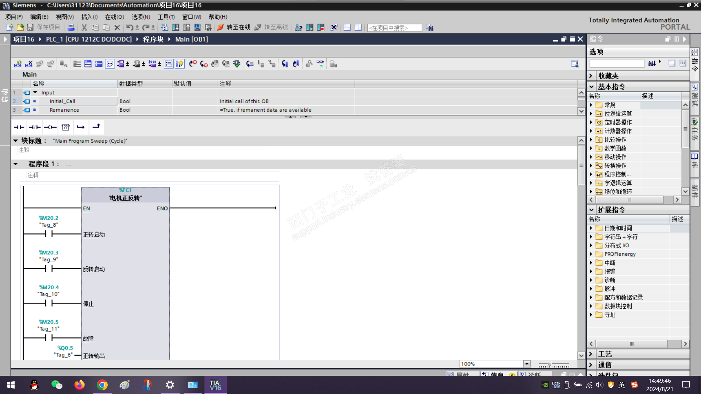The height and width of the screenshot is (394, 701).
Task: Click 程序块 in the breadcrumb path
Action: [153, 39]
